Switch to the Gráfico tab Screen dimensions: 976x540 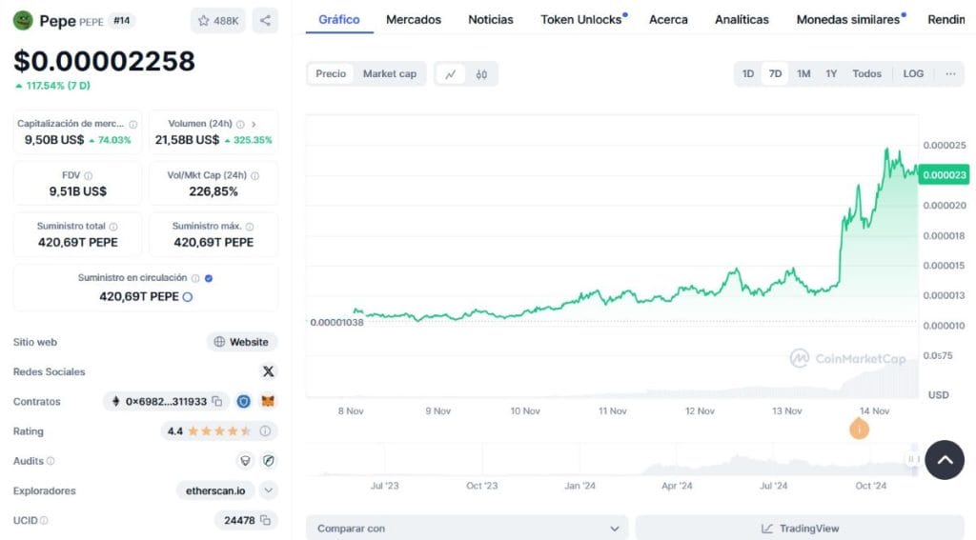tap(339, 19)
